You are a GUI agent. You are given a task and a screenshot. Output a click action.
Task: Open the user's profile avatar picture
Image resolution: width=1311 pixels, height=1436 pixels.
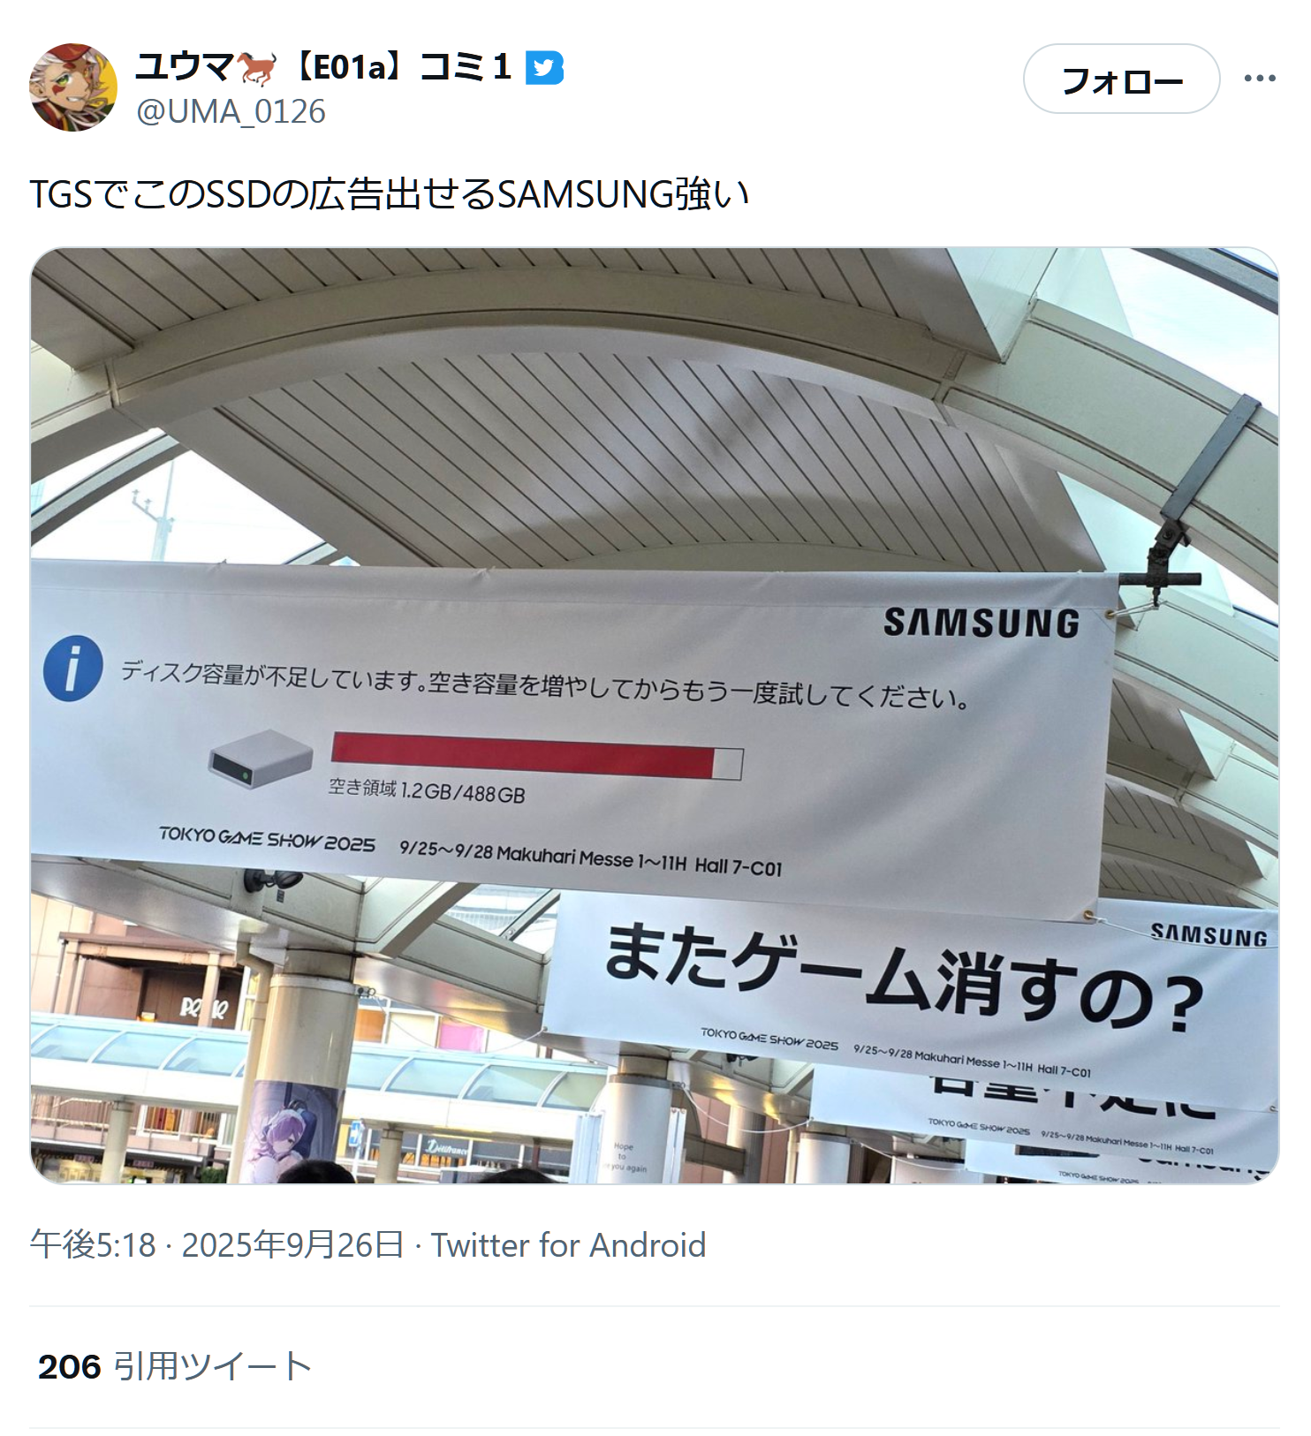(x=73, y=87)
